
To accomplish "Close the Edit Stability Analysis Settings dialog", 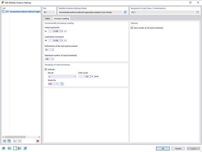I will 198,3.
